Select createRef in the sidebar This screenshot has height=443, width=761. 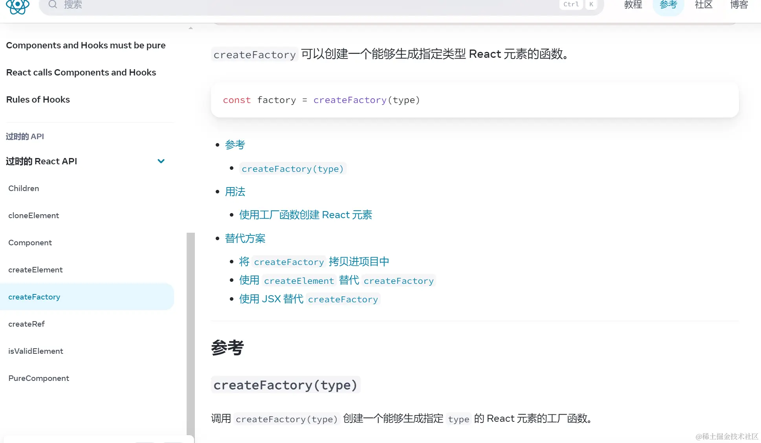(26, 324)
